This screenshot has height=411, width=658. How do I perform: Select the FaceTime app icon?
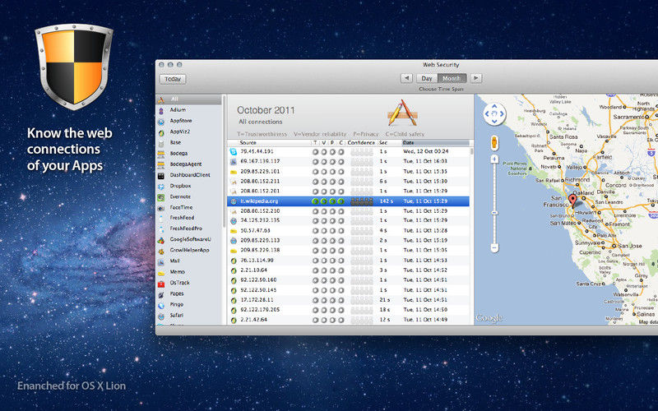pyautogui.click(x=161, y=209)
